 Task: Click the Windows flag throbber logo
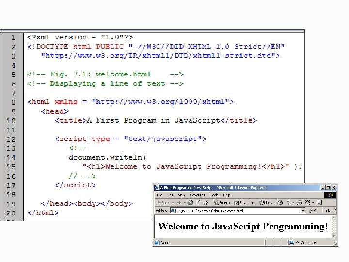pyautogui.click(x=330, y=195)
